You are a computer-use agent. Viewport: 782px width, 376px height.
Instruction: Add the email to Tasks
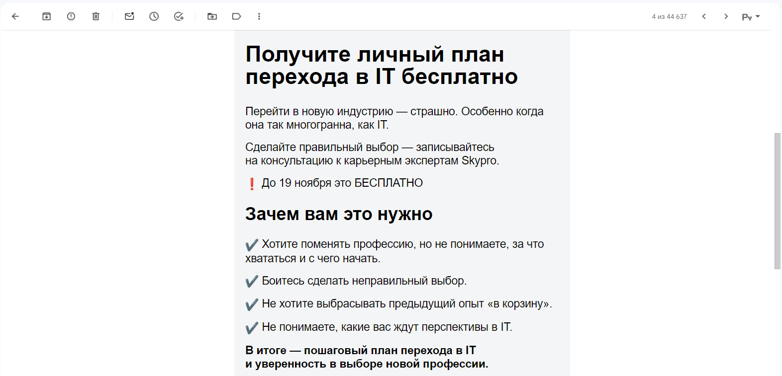click(179, 16)
